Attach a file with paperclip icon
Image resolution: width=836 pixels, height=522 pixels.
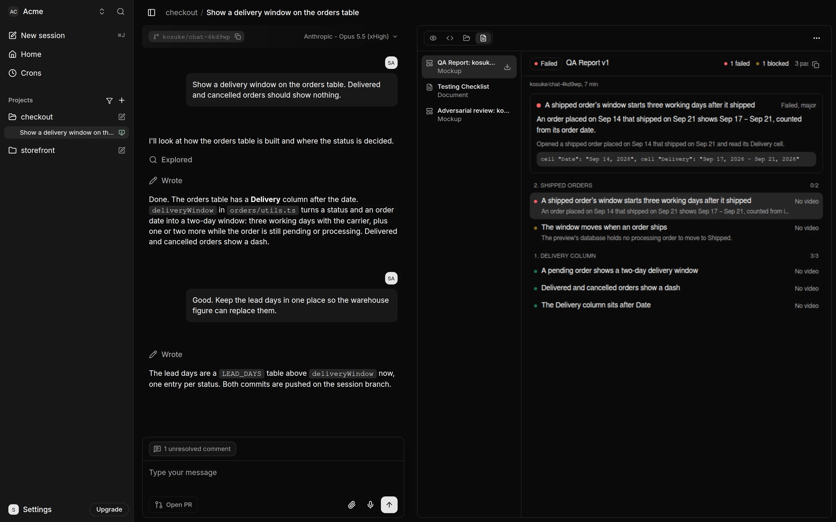[352, 505]
